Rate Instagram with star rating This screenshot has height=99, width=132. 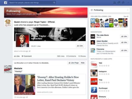[x=104, y=74]
